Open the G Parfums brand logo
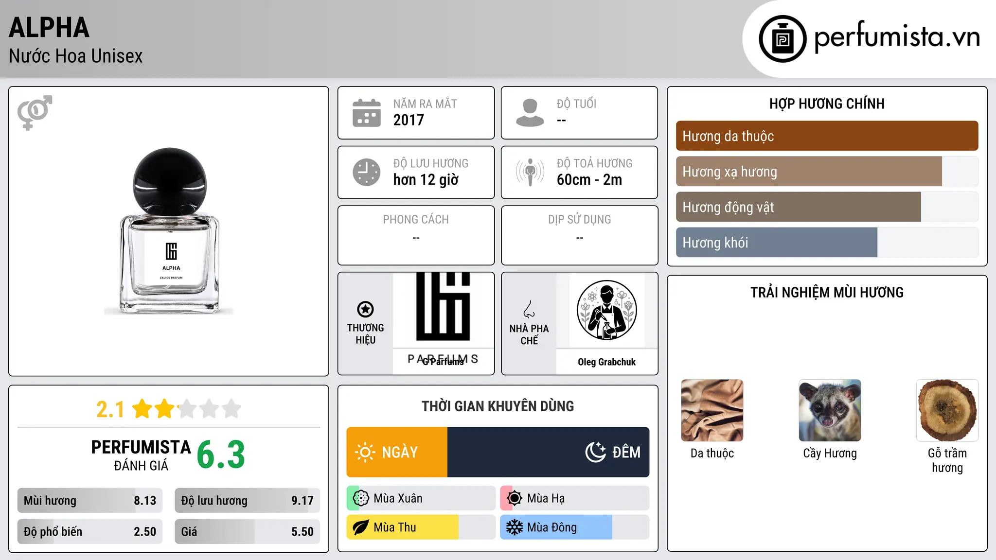996x560 pixels. pos(443,310)
